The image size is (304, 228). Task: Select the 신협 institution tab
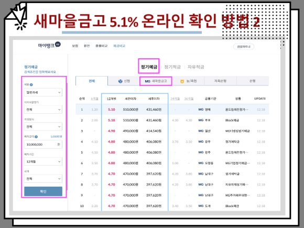[x=124, y=81]
